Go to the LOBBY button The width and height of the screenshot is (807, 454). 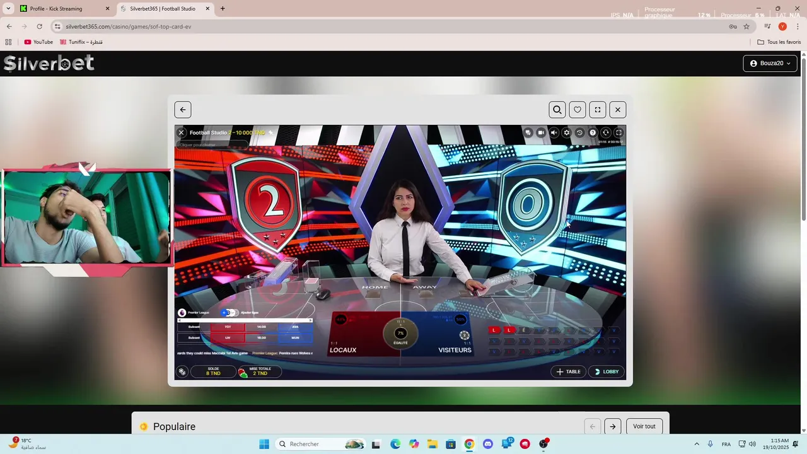607,371
